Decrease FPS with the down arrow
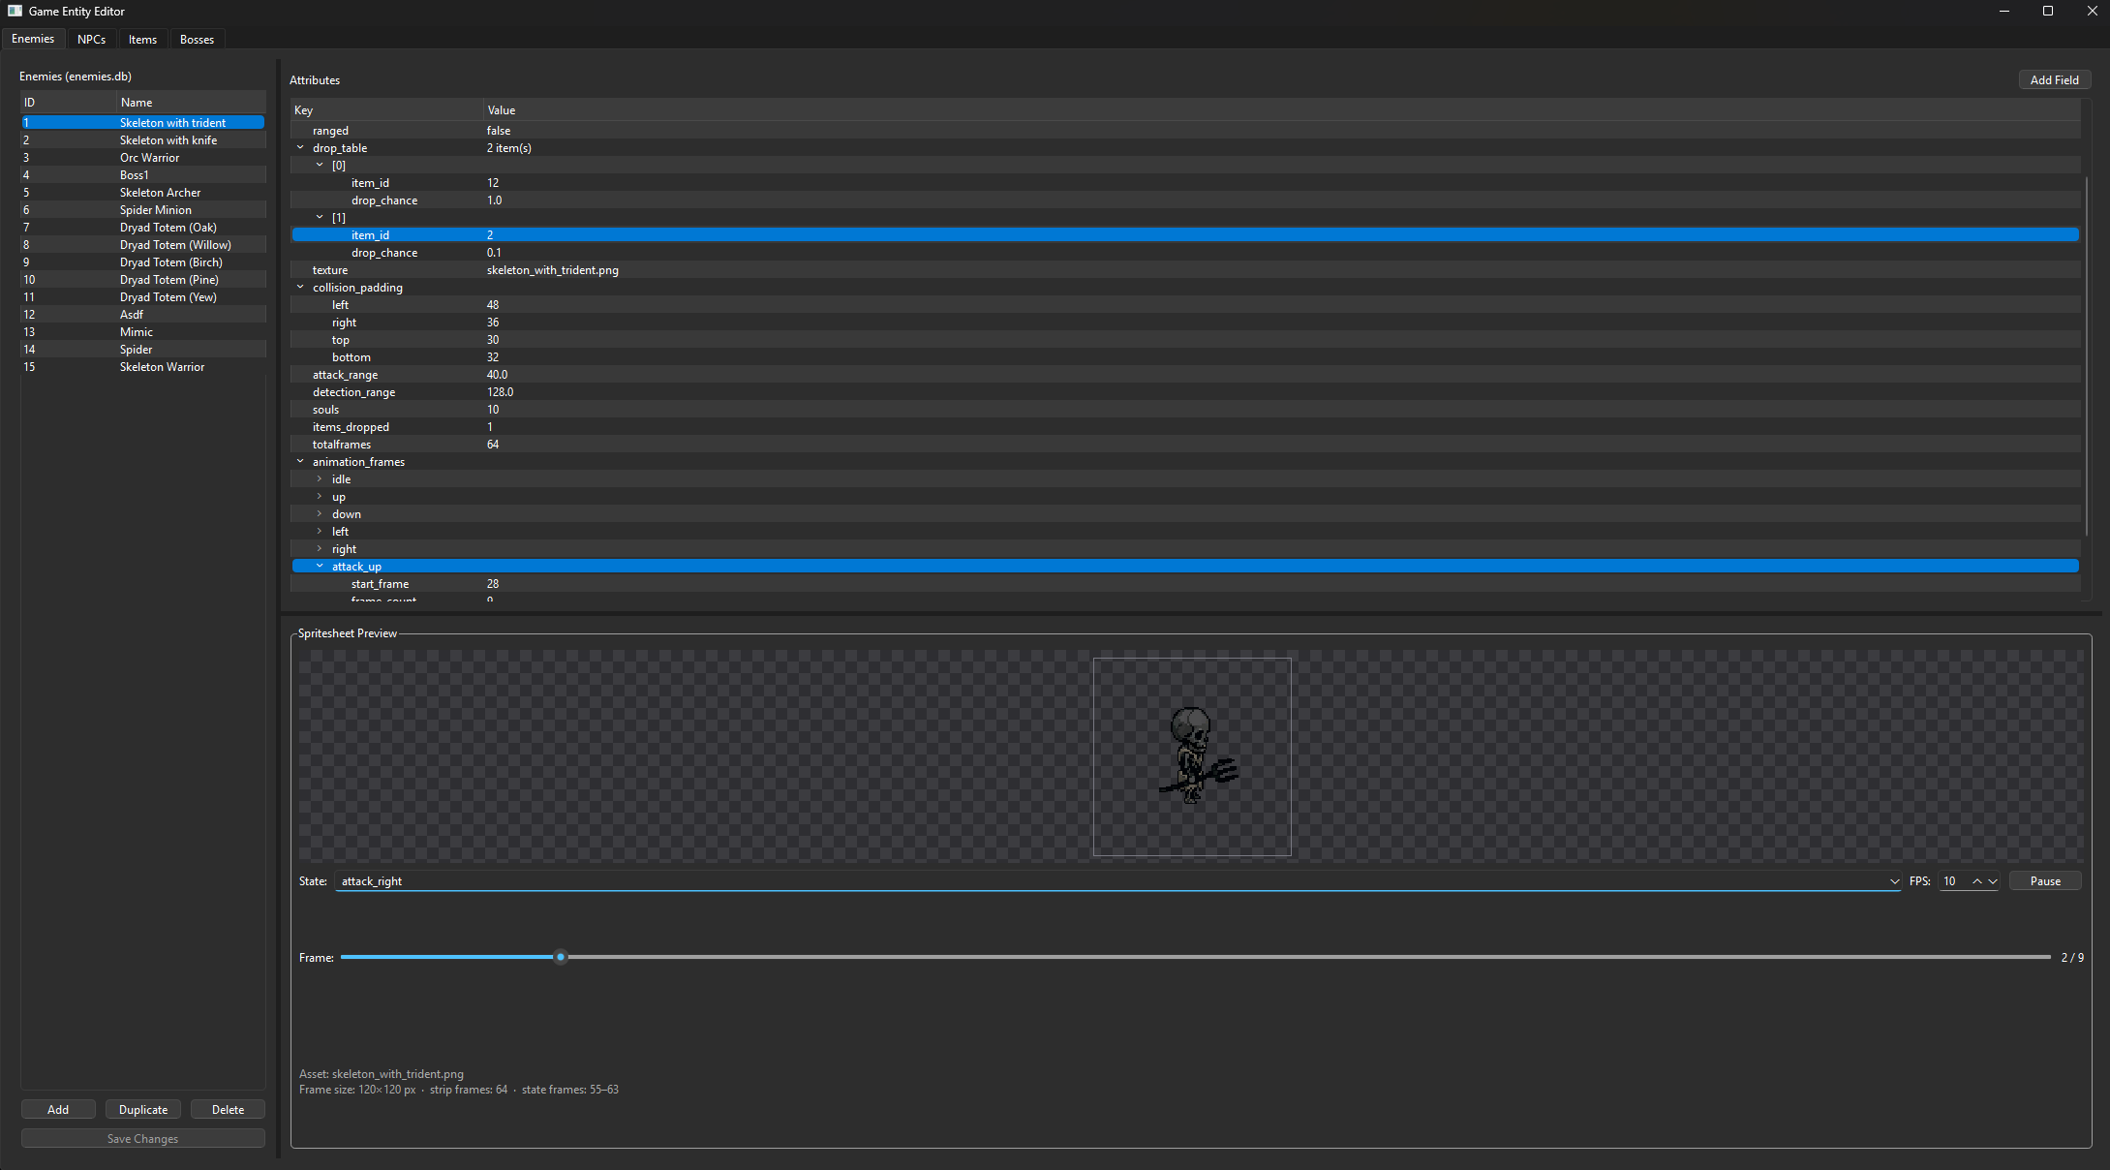2110x1170 pixels. pyautogui.click(x=1992, y=880)
